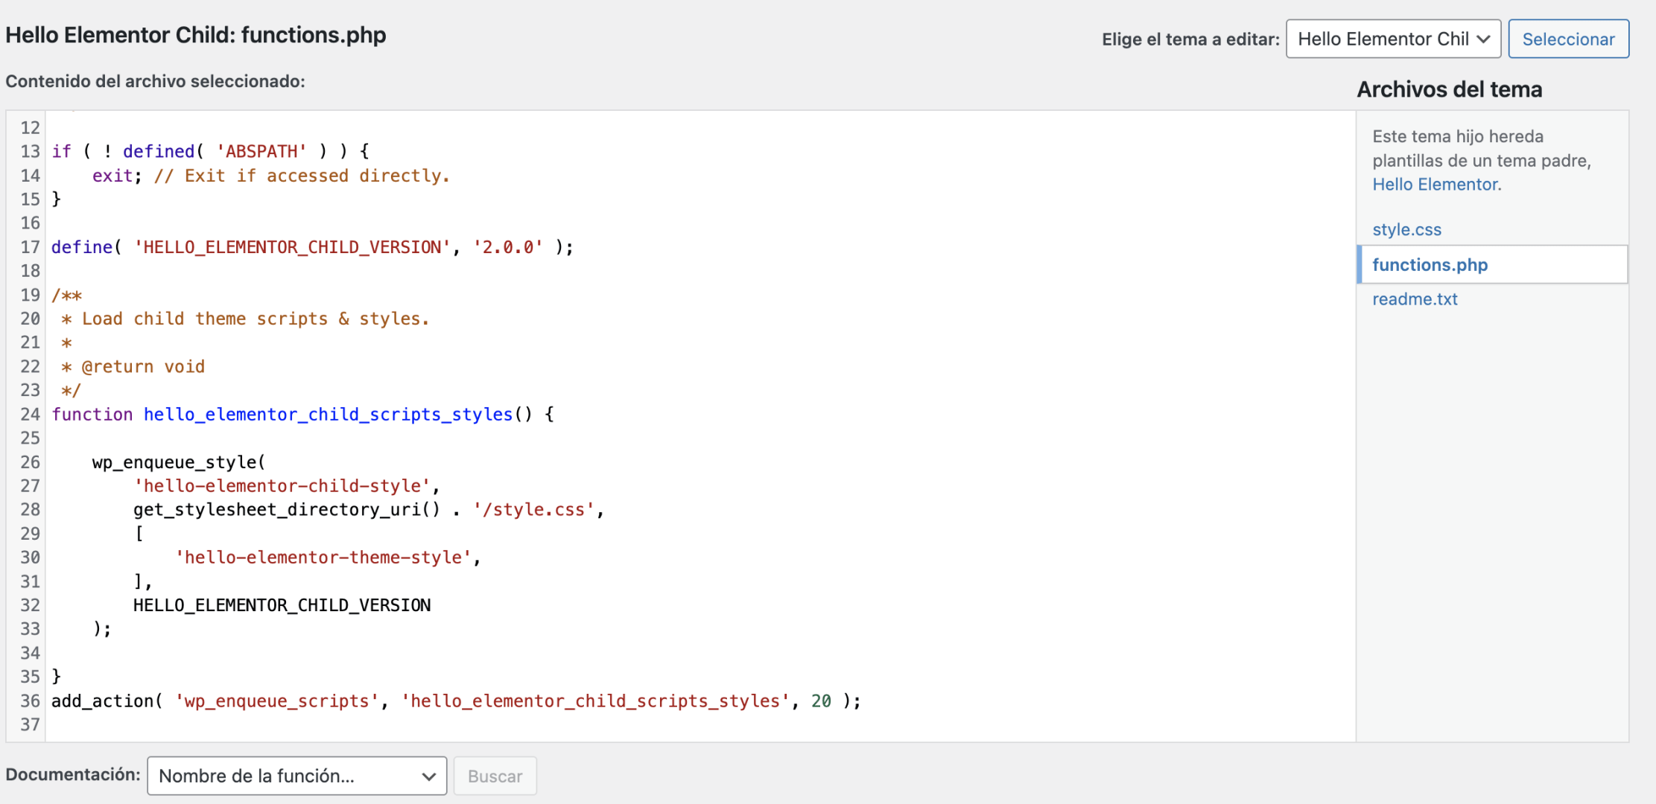Image resolution: width=1656 pixels, height=804 pixels.
Task: Click the Hello Elementor Child: functions.php heading
Action: (196, 35)
